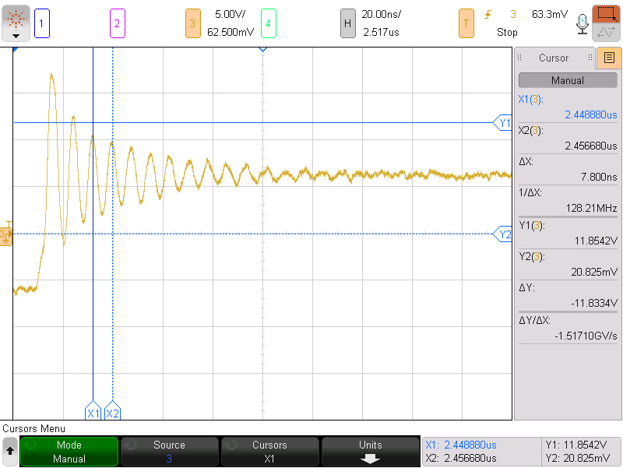Screen dimensions: 623x468
Task: Click the rising edge trigger slope icon
Action: point(487,15)
